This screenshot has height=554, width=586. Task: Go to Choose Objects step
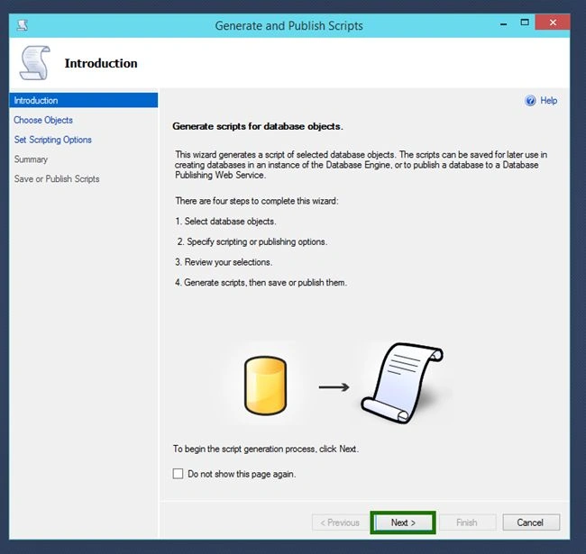[x=43, y=120]
